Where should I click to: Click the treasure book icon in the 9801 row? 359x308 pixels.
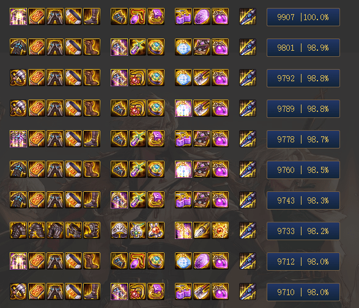202,47
